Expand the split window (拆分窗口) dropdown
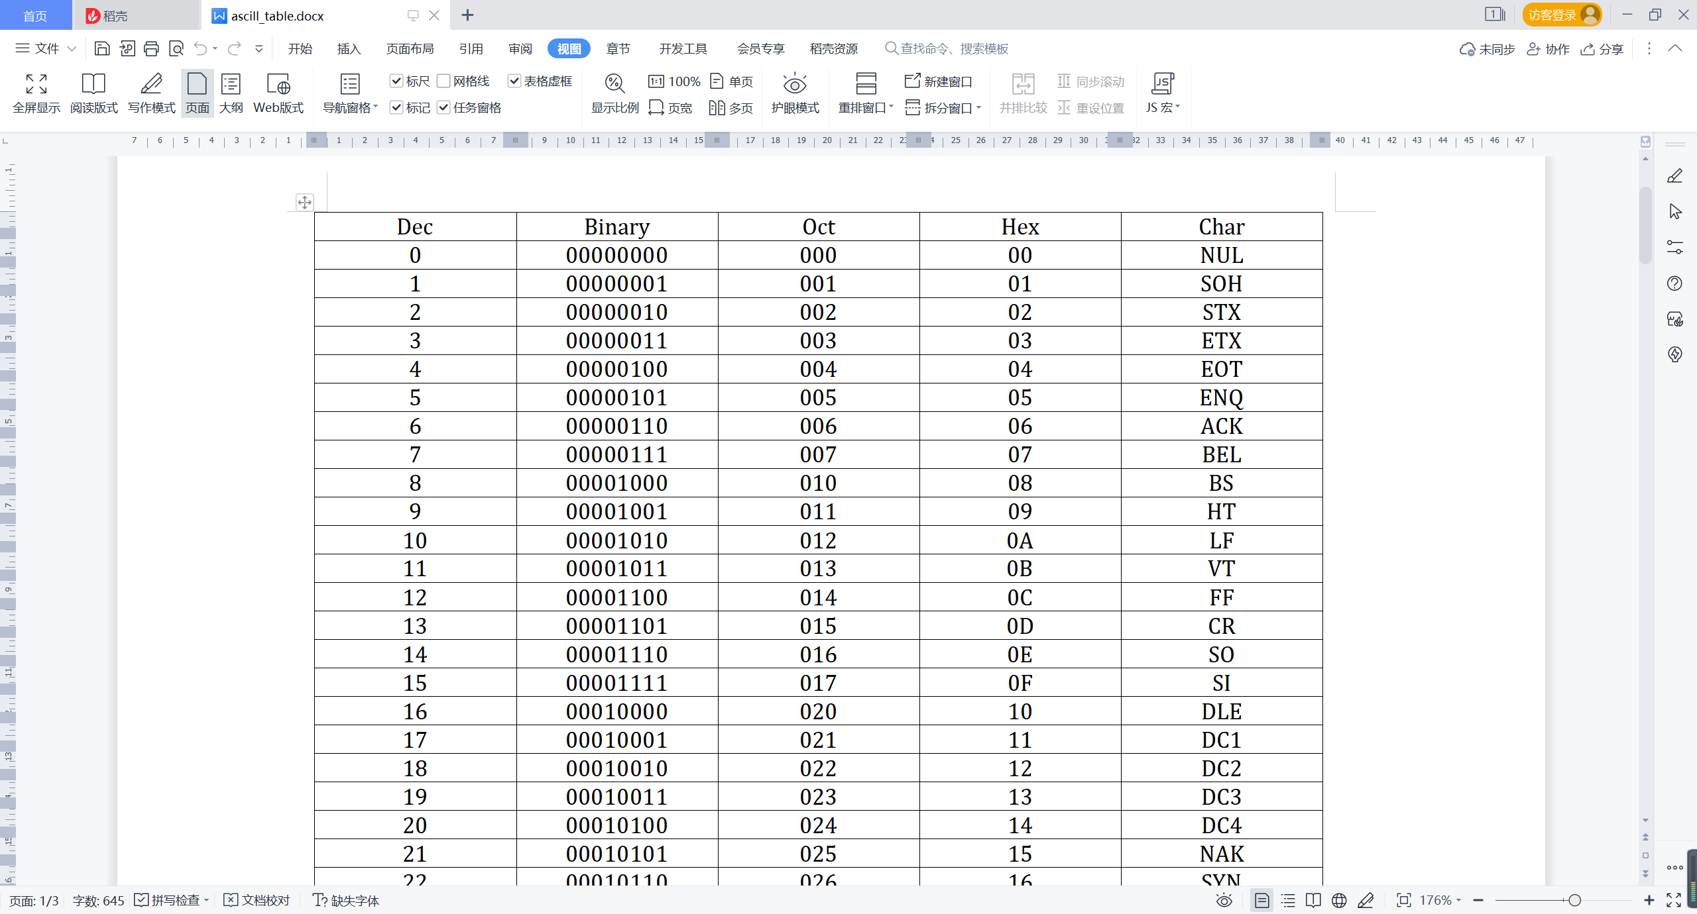The width and height of the screenshot is (1697, 914). (978, 107)
